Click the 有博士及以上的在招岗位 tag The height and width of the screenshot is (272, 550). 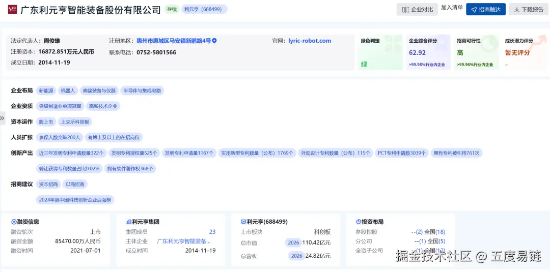tap(114, 137)
